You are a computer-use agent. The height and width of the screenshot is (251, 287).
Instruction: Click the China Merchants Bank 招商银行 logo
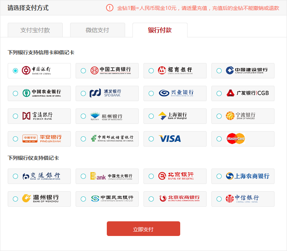tap(175, 70)
